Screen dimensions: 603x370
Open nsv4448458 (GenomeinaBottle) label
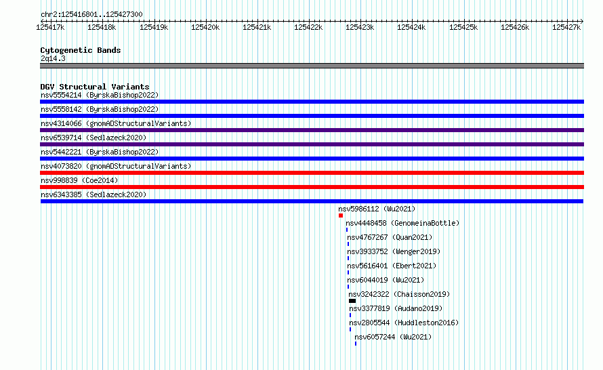pyautogui.click(x=402, y=223)
